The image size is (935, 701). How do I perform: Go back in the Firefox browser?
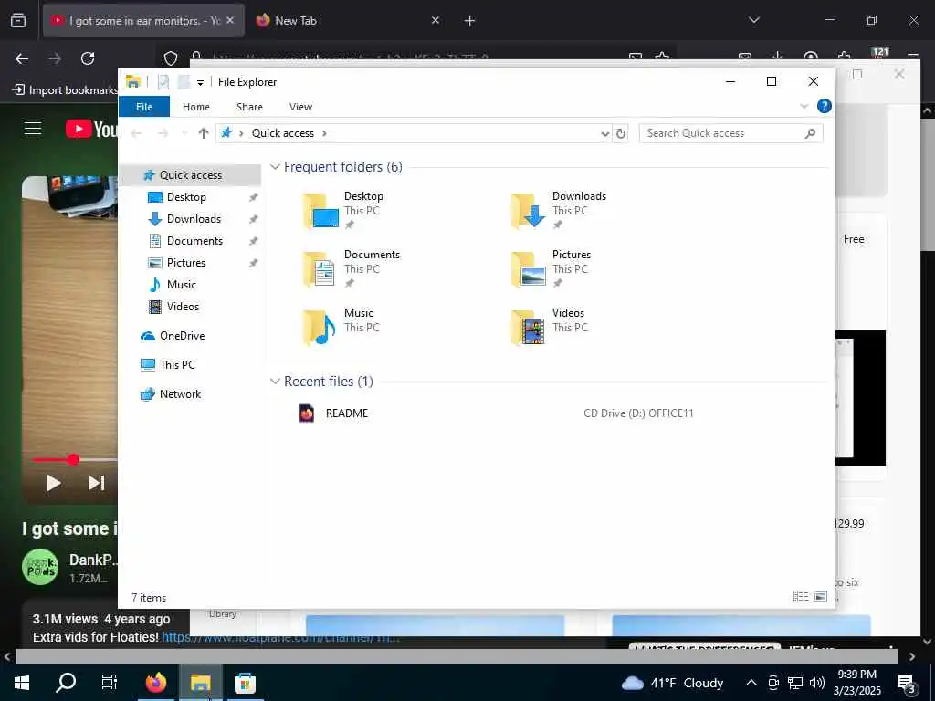(22, 58)
